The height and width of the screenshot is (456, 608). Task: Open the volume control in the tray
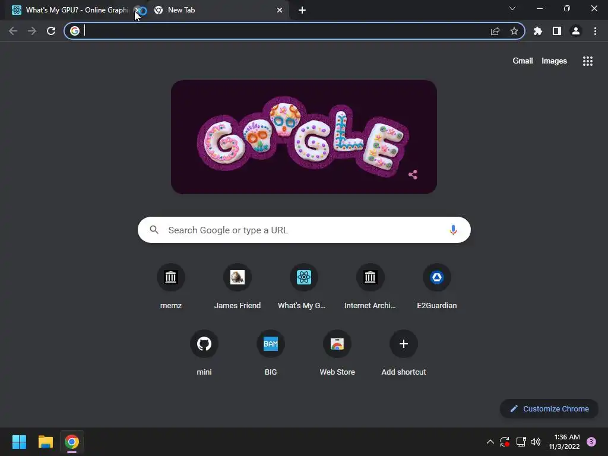pos(536,442)
